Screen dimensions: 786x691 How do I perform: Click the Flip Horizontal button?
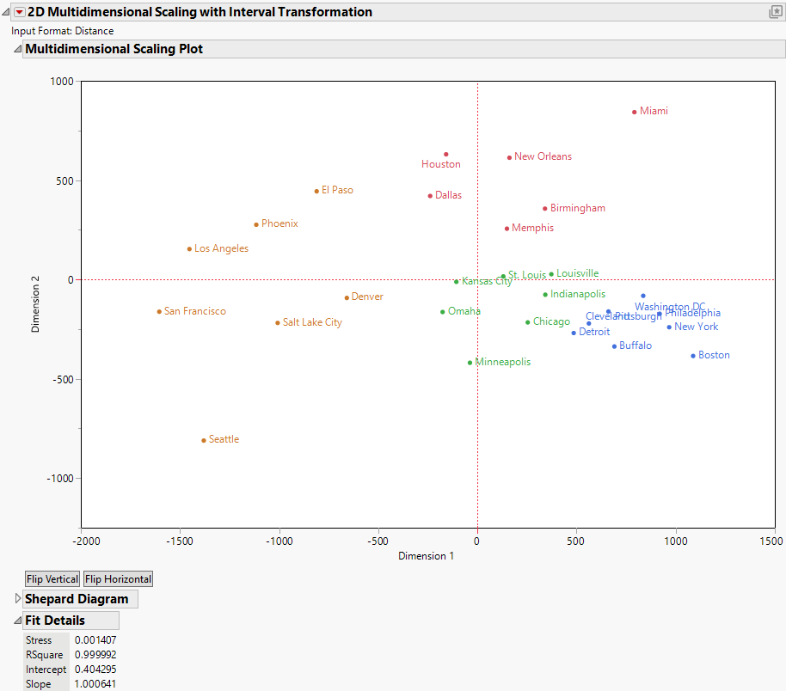[x=117, y=578]
